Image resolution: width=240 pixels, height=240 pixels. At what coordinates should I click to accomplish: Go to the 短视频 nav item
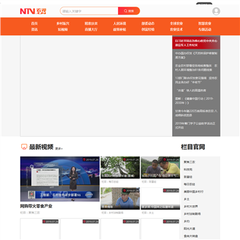click(x=63, y=29)
